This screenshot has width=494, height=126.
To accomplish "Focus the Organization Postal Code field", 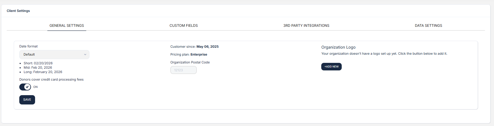I will point(183,70).
